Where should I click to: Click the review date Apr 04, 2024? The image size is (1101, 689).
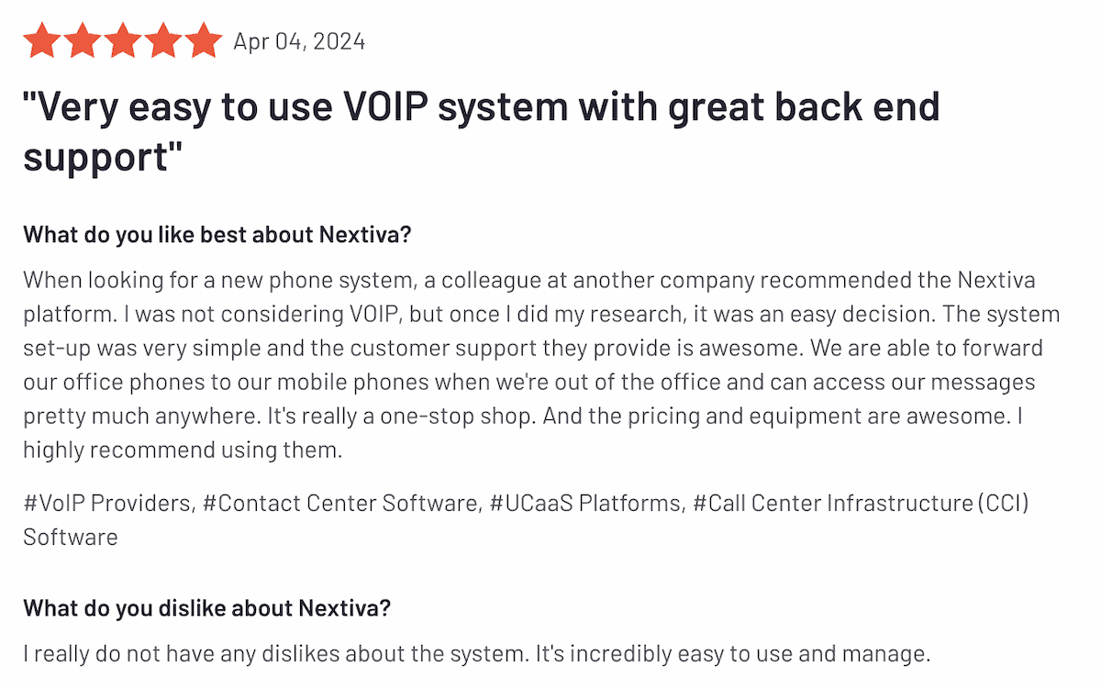(298, 42)
